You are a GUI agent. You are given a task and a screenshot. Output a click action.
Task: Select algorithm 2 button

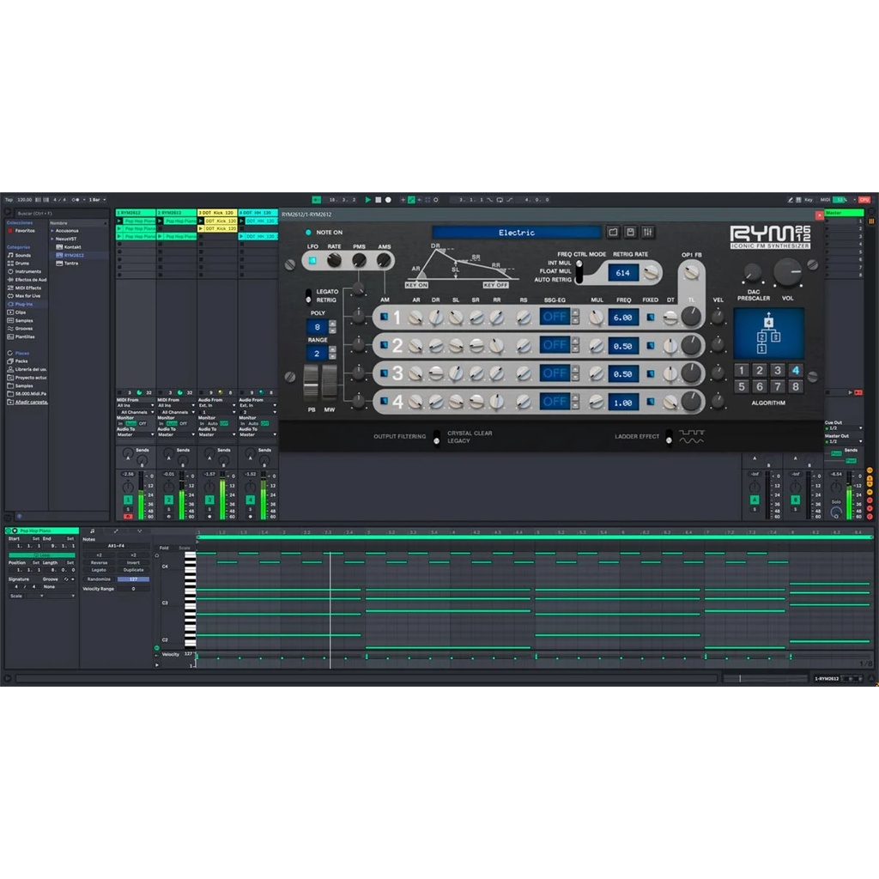point(760,370)
